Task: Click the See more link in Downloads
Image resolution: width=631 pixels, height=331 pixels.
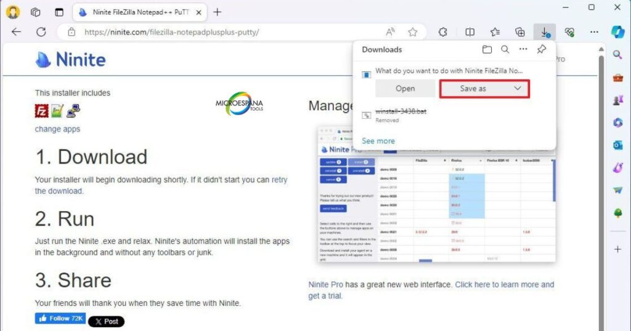Action: pos(378,141)
